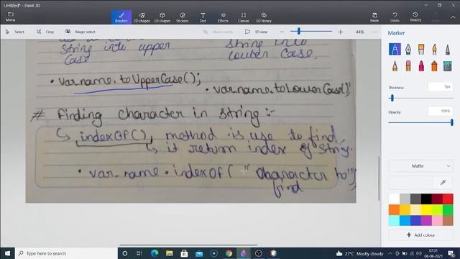Screen dimensions: 460x259
Task: Open the more options ellipsis
Action: coord(374,32)
